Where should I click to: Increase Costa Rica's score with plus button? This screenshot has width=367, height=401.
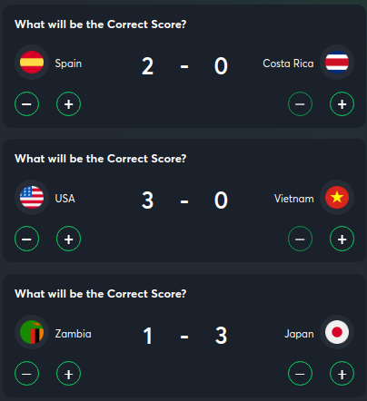click(x=342, y=104)
